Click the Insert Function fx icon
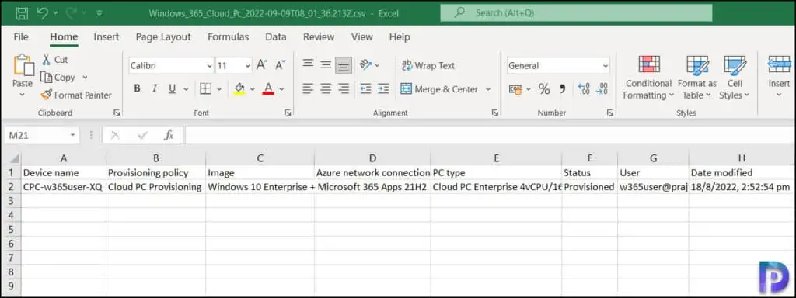 pos(169,135)
